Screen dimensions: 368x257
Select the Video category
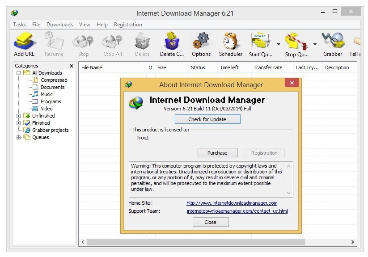(x=47, y=109)
